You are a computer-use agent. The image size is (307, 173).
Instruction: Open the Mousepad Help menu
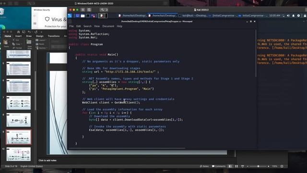coord(119,26)
